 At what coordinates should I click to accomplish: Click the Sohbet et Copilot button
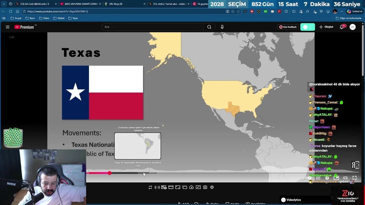[354, 11]
